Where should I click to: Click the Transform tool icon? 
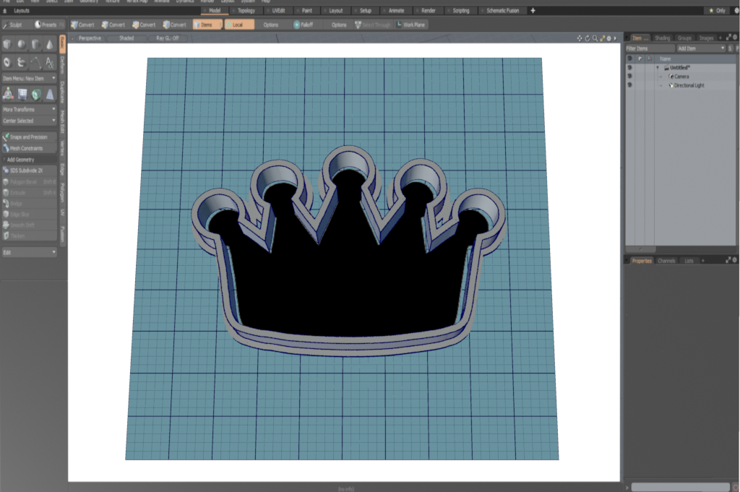pos(8,94)
